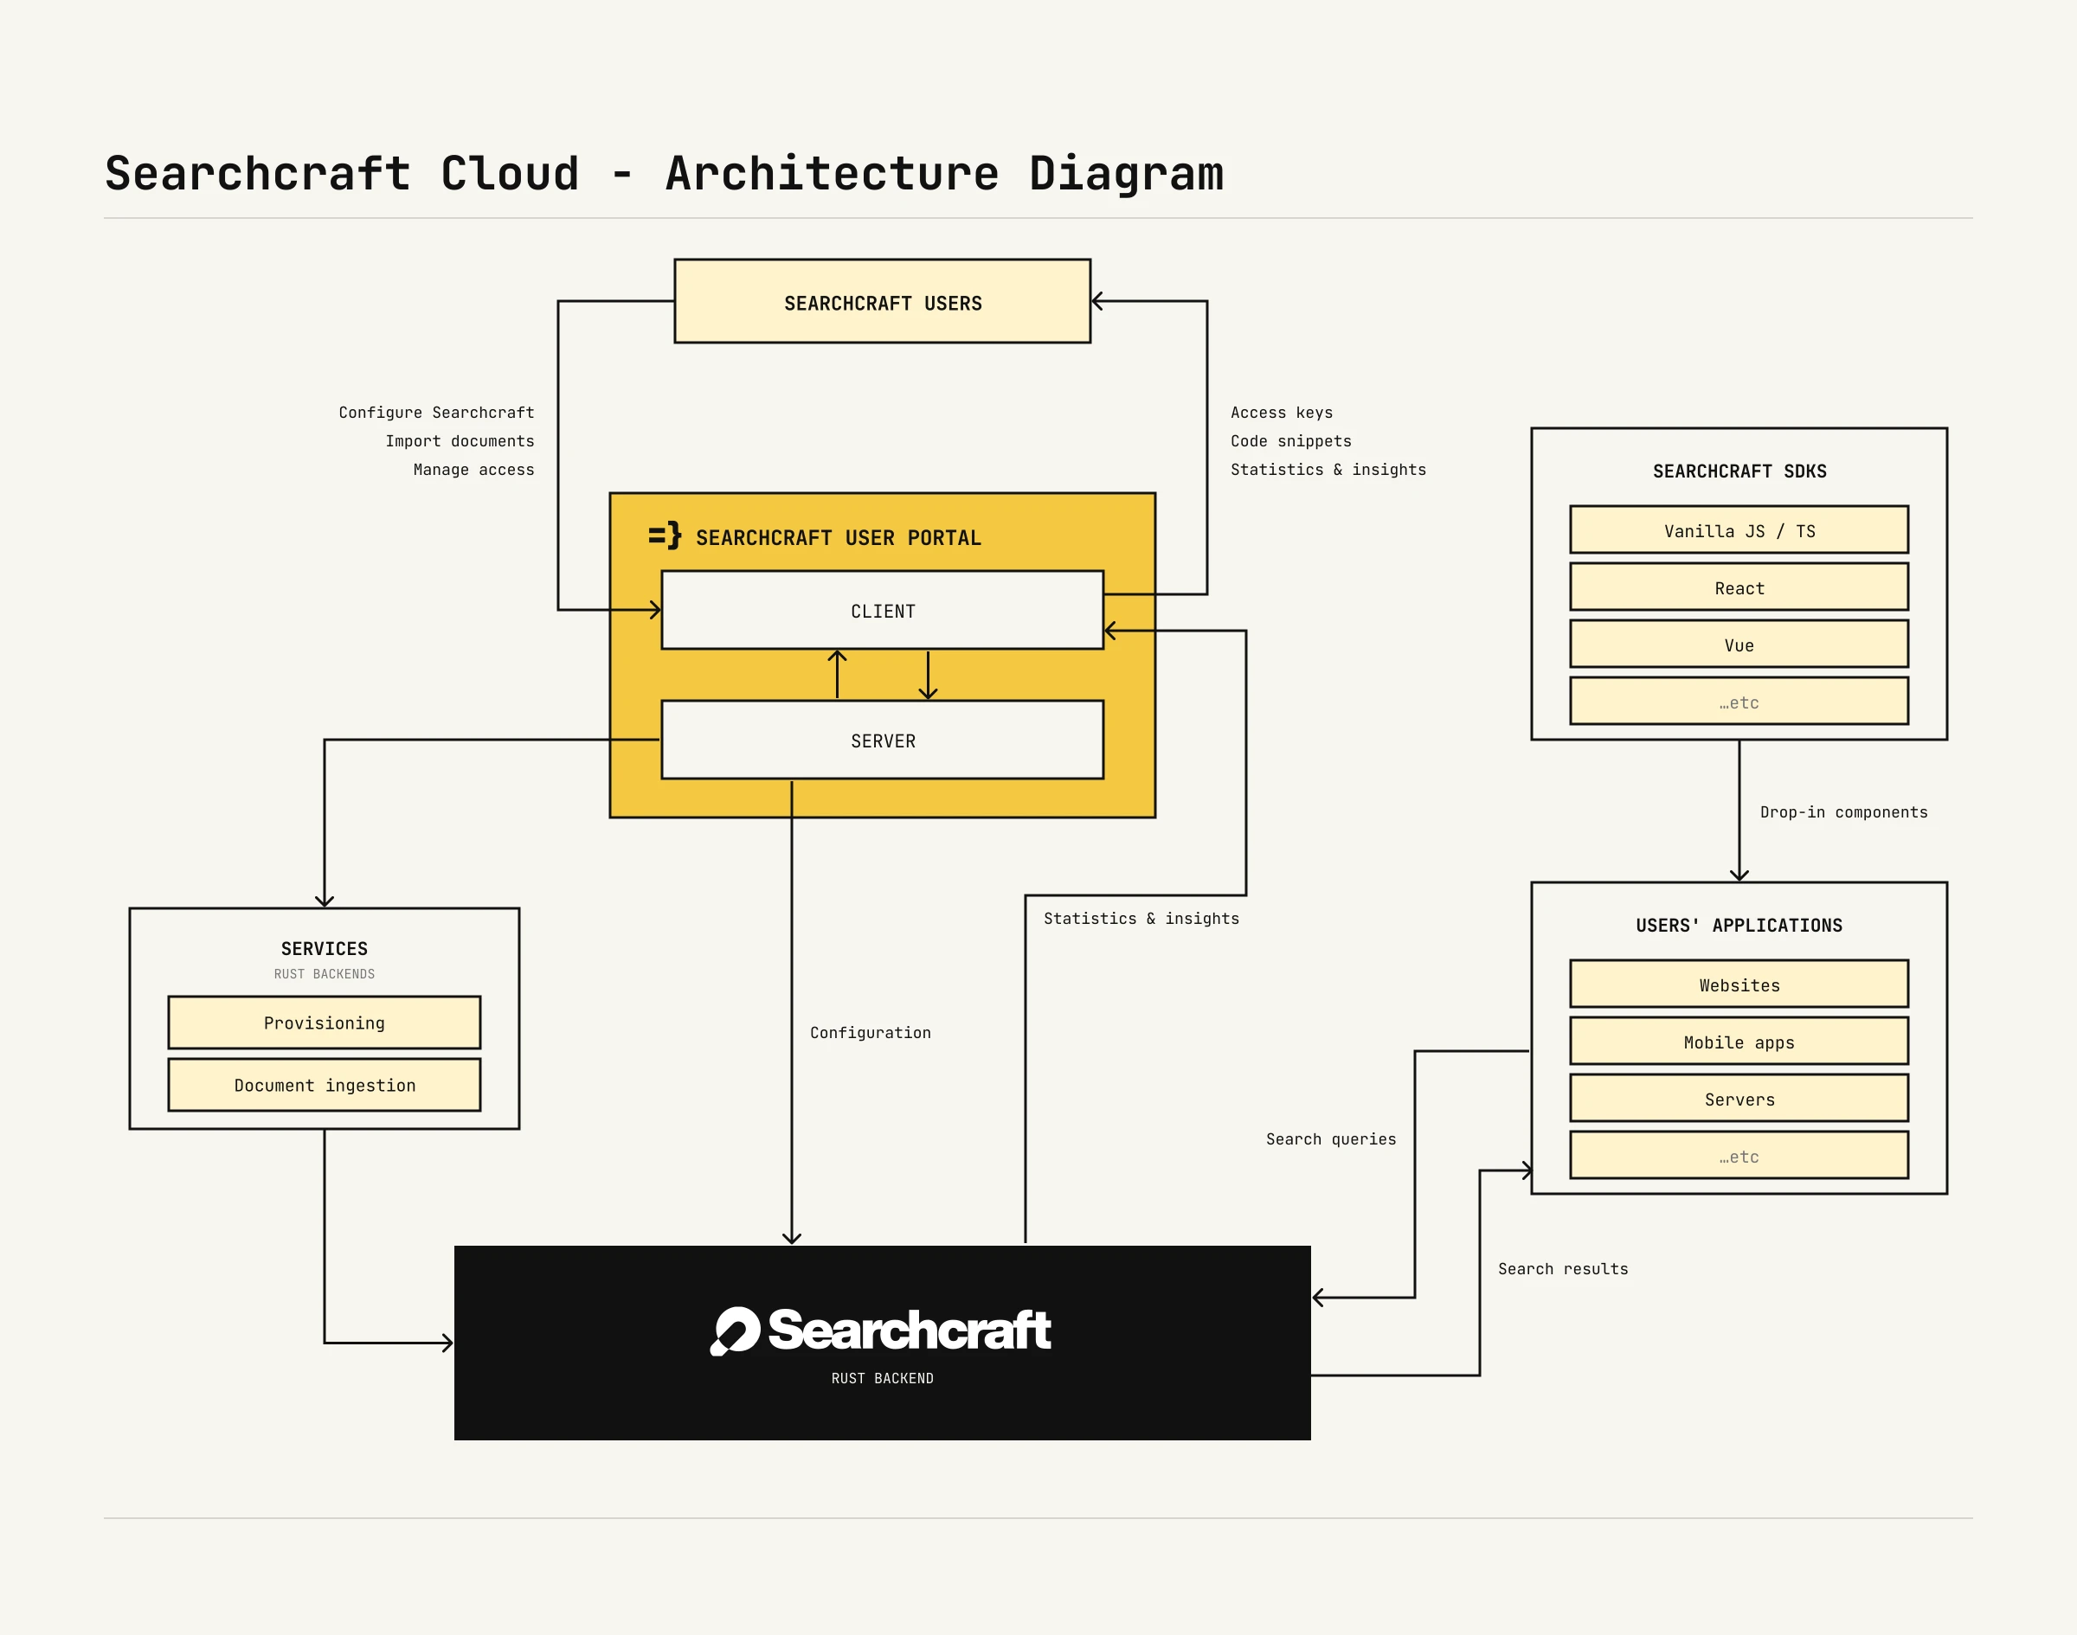
Task: Click the 'Import documents' label
Action: point(460,441)
